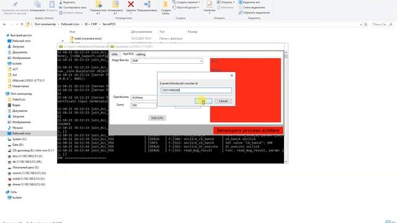
Task: Open the Сеть (Network) node
Action: coord(14,192)
